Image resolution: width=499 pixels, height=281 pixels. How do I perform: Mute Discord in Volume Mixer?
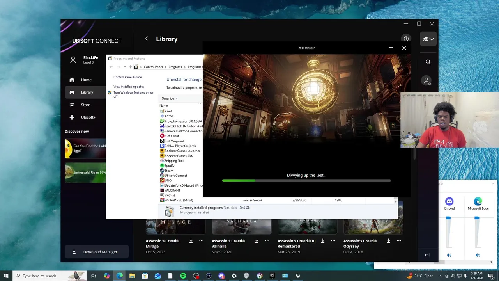pyautogui.click(x=449, y=255)
